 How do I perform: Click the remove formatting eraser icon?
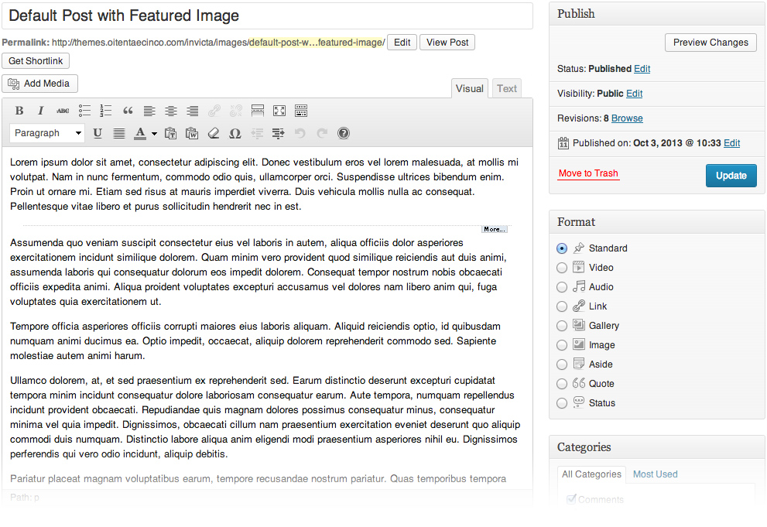[x=214, y=133]
